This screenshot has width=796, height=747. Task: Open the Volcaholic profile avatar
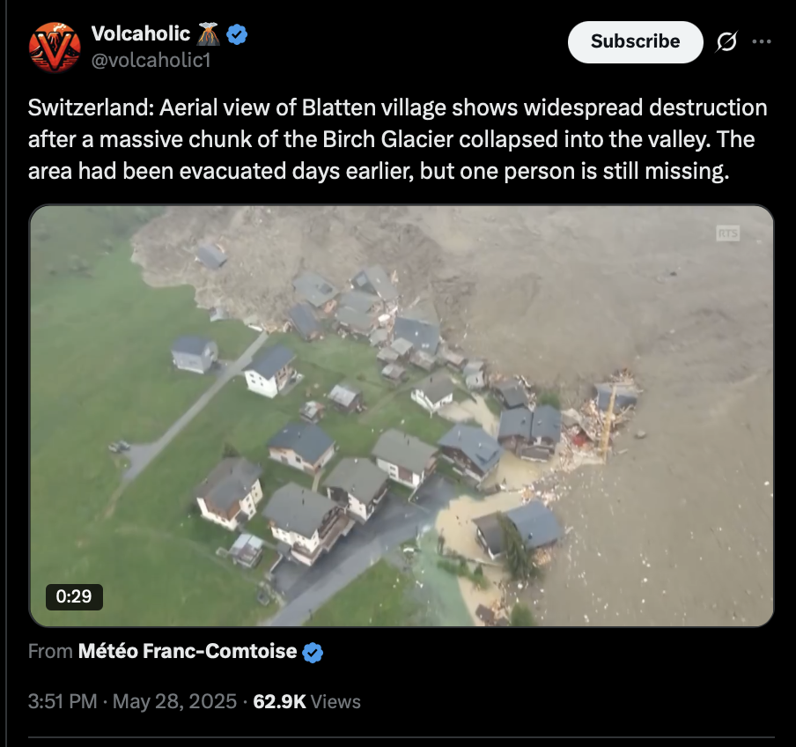[55, 47]
